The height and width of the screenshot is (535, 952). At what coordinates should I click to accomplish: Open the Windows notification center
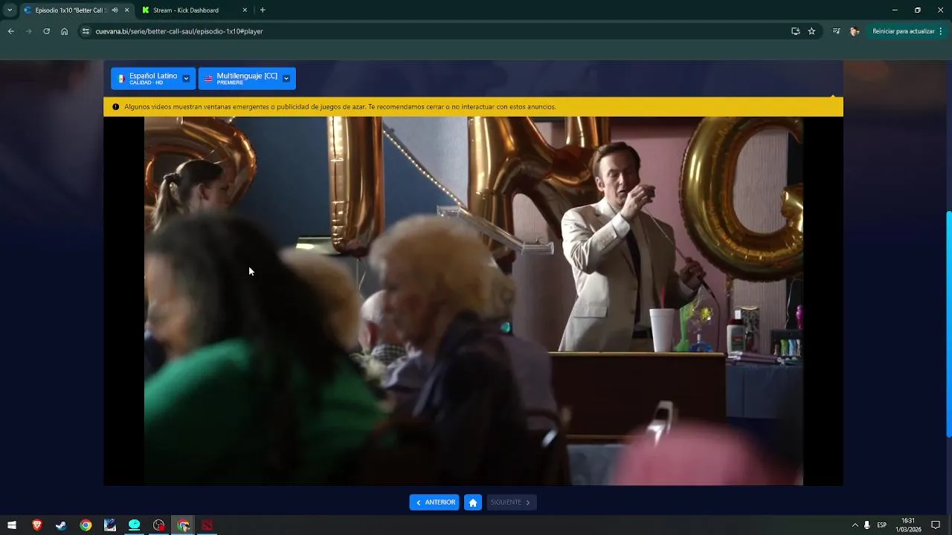tap(936, 525)
